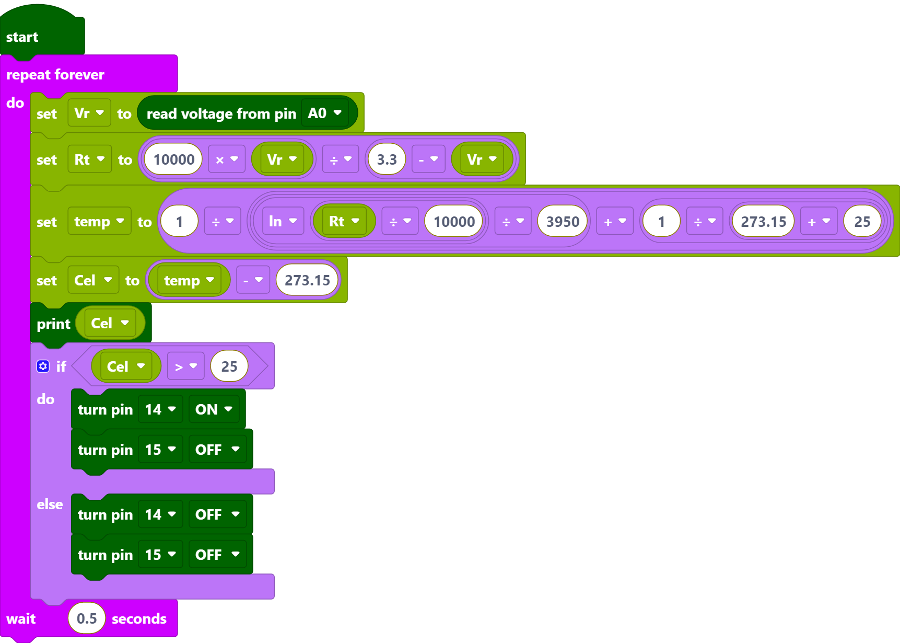Open the ln function dropdown

pos(283,221)
